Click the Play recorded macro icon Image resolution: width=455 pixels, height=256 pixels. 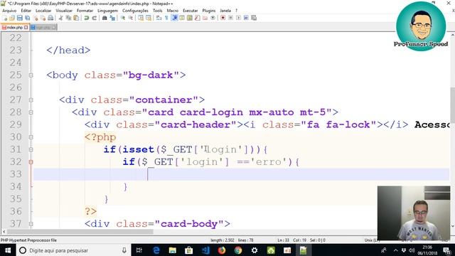(x=238, y=18)
